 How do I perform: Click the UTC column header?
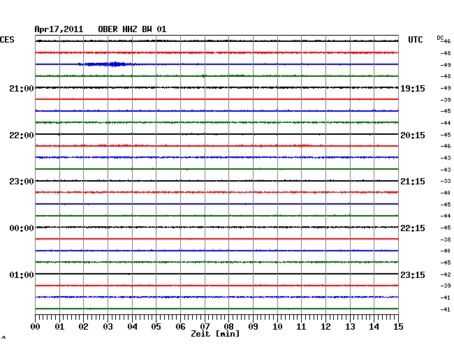(x=416, y=40)
